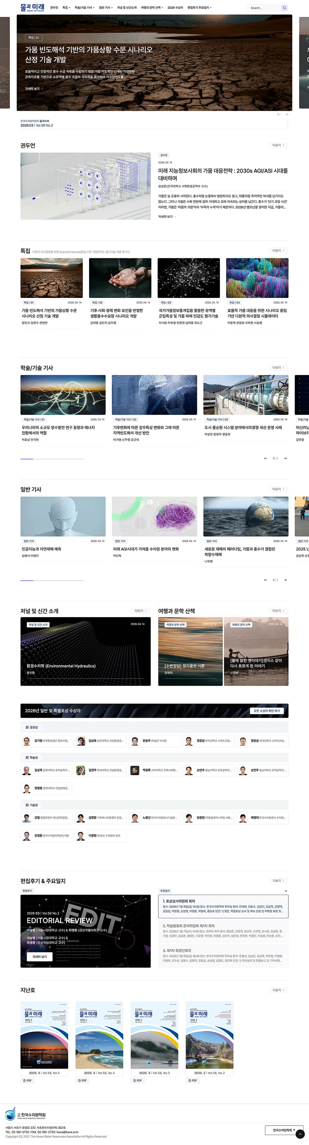309x1145 pixels.
Task: Click 모든 수상자 확인 하기 button
Action: coord(267,711)
